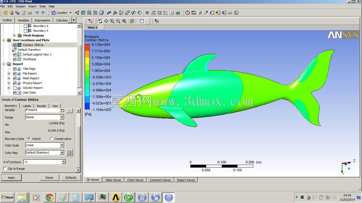Enable Clip to Range checkbox

(x=5, y=169)
